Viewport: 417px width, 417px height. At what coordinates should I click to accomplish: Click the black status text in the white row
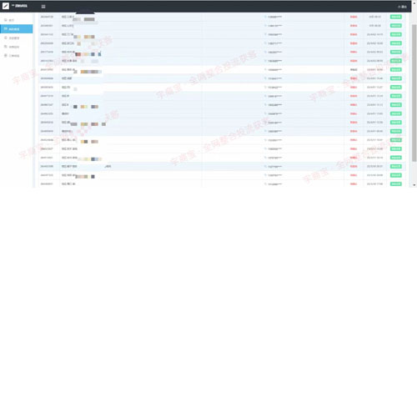click(354, 69)
